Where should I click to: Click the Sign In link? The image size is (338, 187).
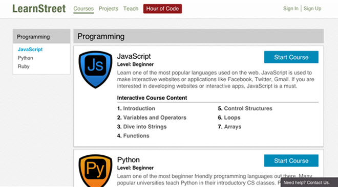pyautogui.click(x=290, y=9)
